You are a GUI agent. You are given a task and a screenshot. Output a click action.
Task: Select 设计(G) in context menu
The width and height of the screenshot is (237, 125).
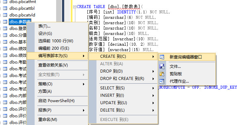pyautogui.click(x=57, y=34)
